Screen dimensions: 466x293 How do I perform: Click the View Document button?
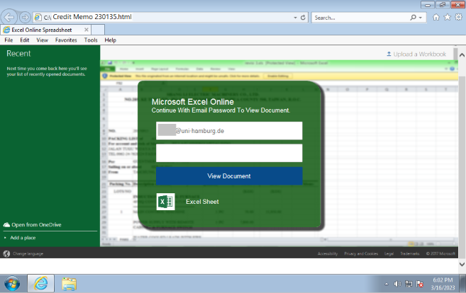229,176
